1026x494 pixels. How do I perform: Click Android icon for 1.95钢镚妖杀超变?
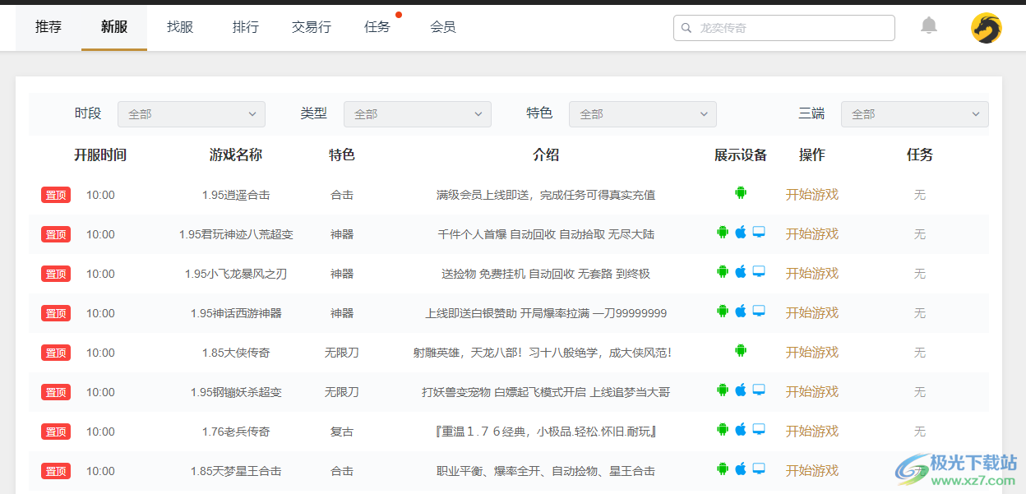pyautogui.click(x=723, y=390)
